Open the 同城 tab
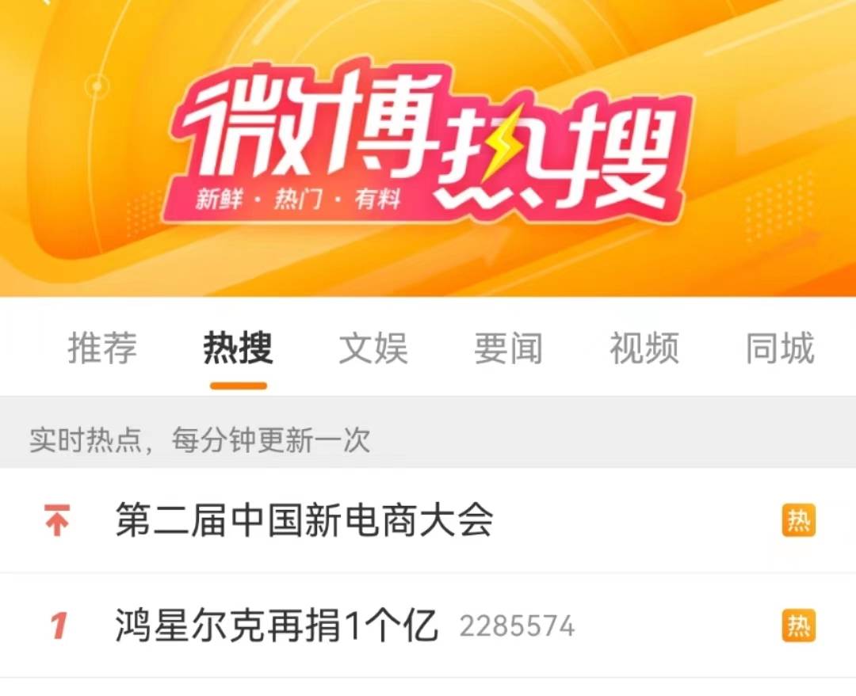This screenshot has width=856, height=696. [x=780, y=348]
